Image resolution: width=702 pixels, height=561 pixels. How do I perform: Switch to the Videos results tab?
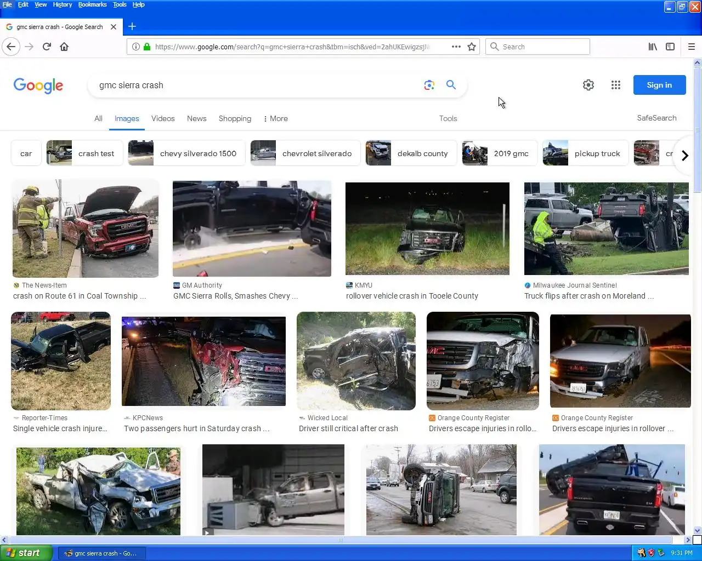click(163, 118)
